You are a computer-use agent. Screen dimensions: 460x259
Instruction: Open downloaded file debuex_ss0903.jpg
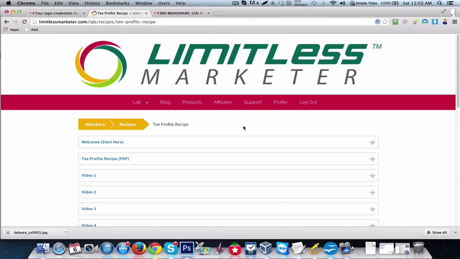pos(31,232)
